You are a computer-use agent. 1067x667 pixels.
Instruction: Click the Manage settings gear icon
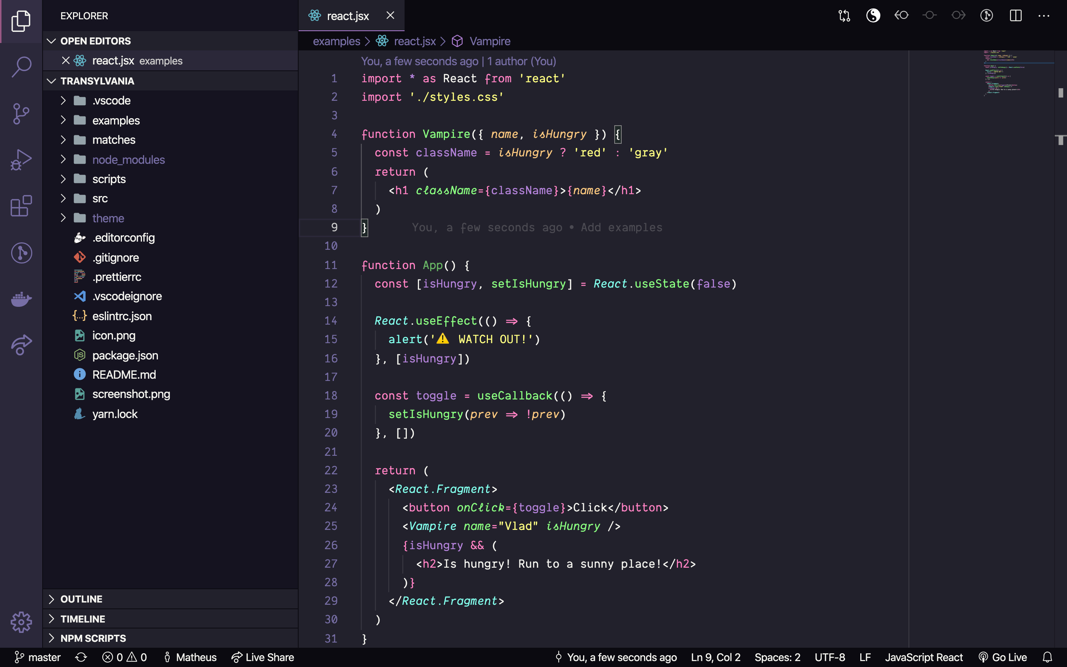(21, 622)
